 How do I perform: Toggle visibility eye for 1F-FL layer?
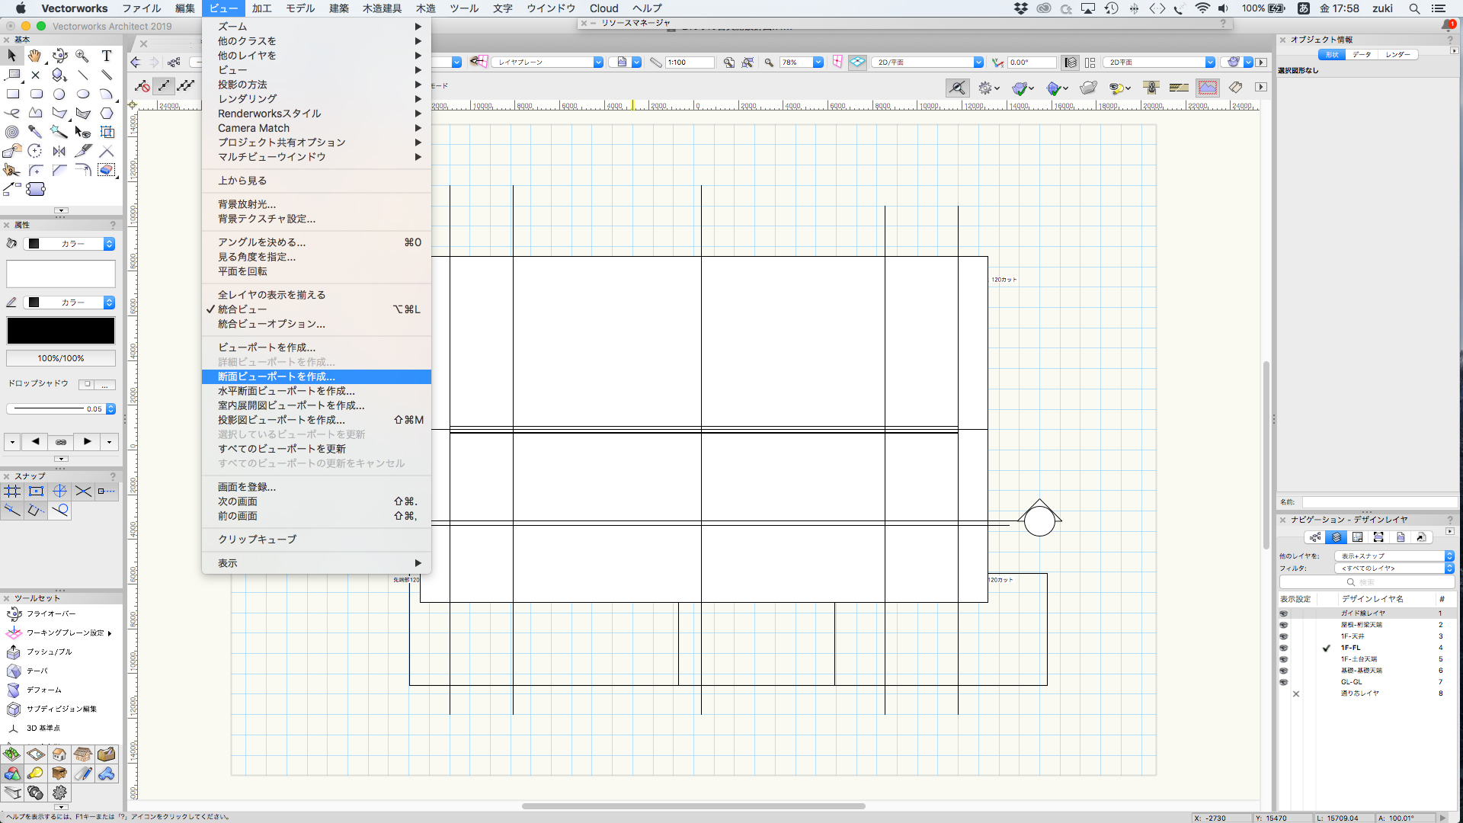click(x=1283, y=648)
